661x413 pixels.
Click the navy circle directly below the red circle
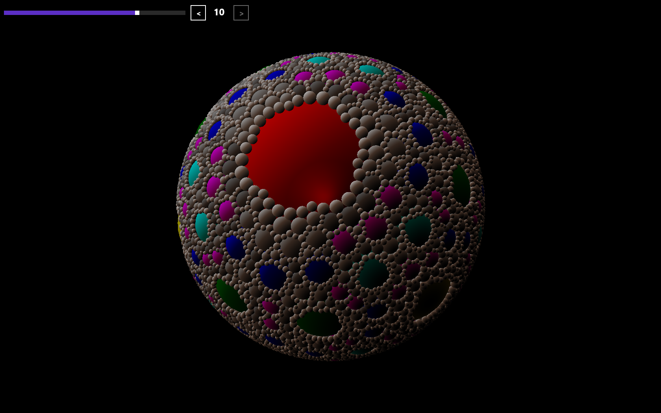(318, 271)
